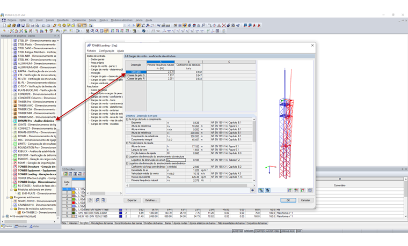
Task: Click the isometric view icon under preview
Action: pos(310,190)
